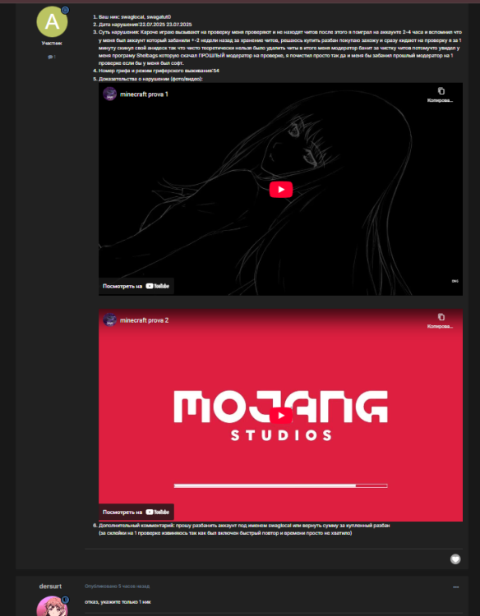Image resolution: width=480 pixels, height=616 pixels.
Task: Open the author's avatar with letter A
Action: pyautogui.click(x=52, y=21)
